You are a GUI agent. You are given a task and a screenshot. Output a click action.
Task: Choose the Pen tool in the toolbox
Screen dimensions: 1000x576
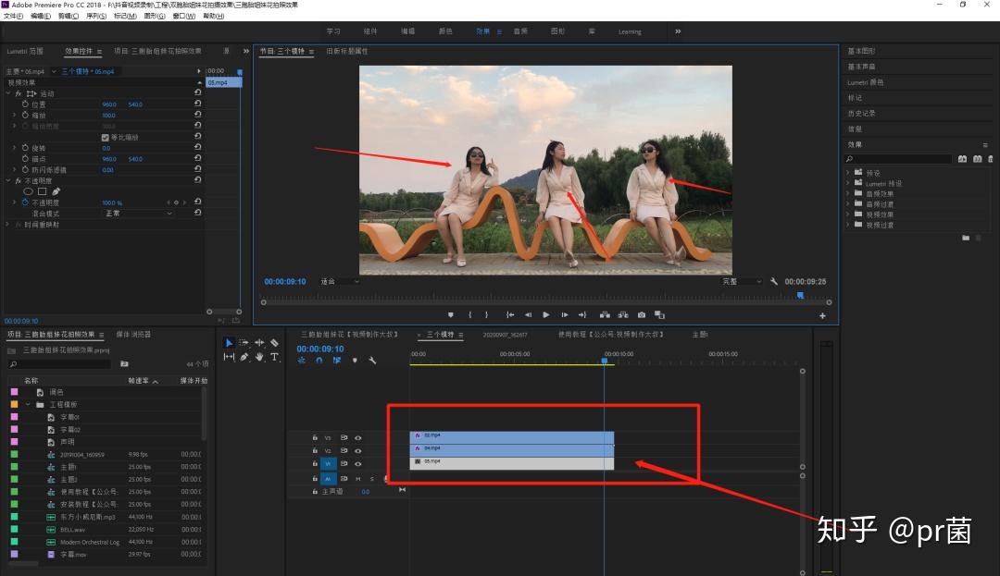coord(244,357)
